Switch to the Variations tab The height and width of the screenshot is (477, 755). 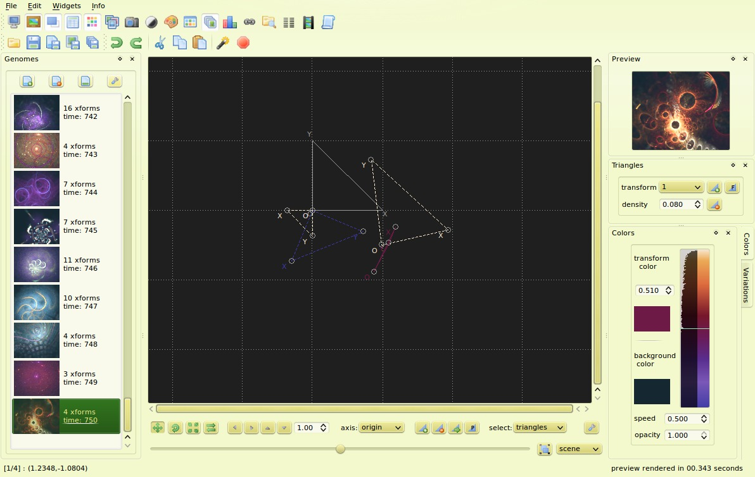click(x=746, y=285)
